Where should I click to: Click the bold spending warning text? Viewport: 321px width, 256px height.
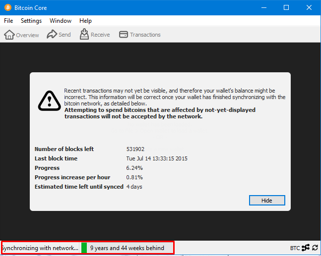(x=160, y=113)
